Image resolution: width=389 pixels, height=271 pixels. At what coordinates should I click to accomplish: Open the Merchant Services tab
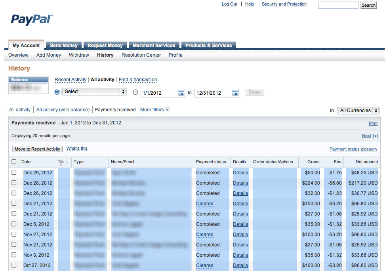click(x=154, y=46)
